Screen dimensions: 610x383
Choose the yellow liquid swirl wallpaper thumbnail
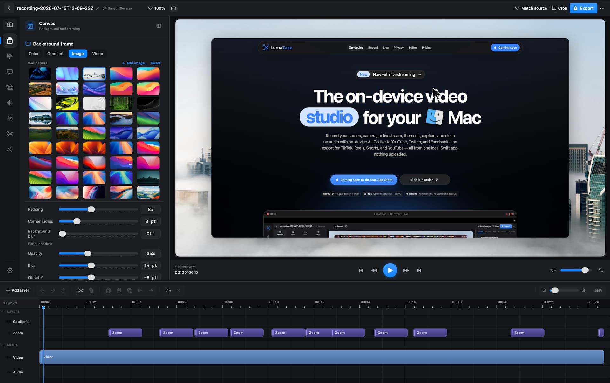pyautogui.click(x=67, y=103)
